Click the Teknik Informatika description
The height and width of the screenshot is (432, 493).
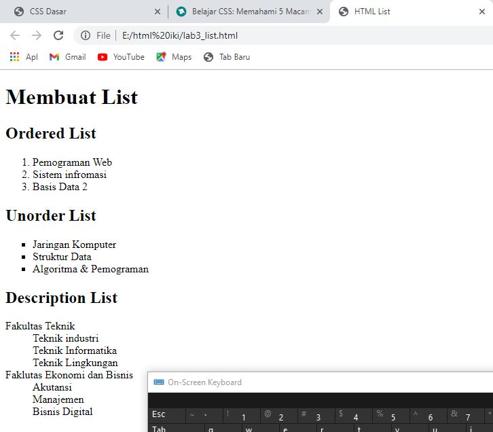pyautogui.click(x=75, y=350)
